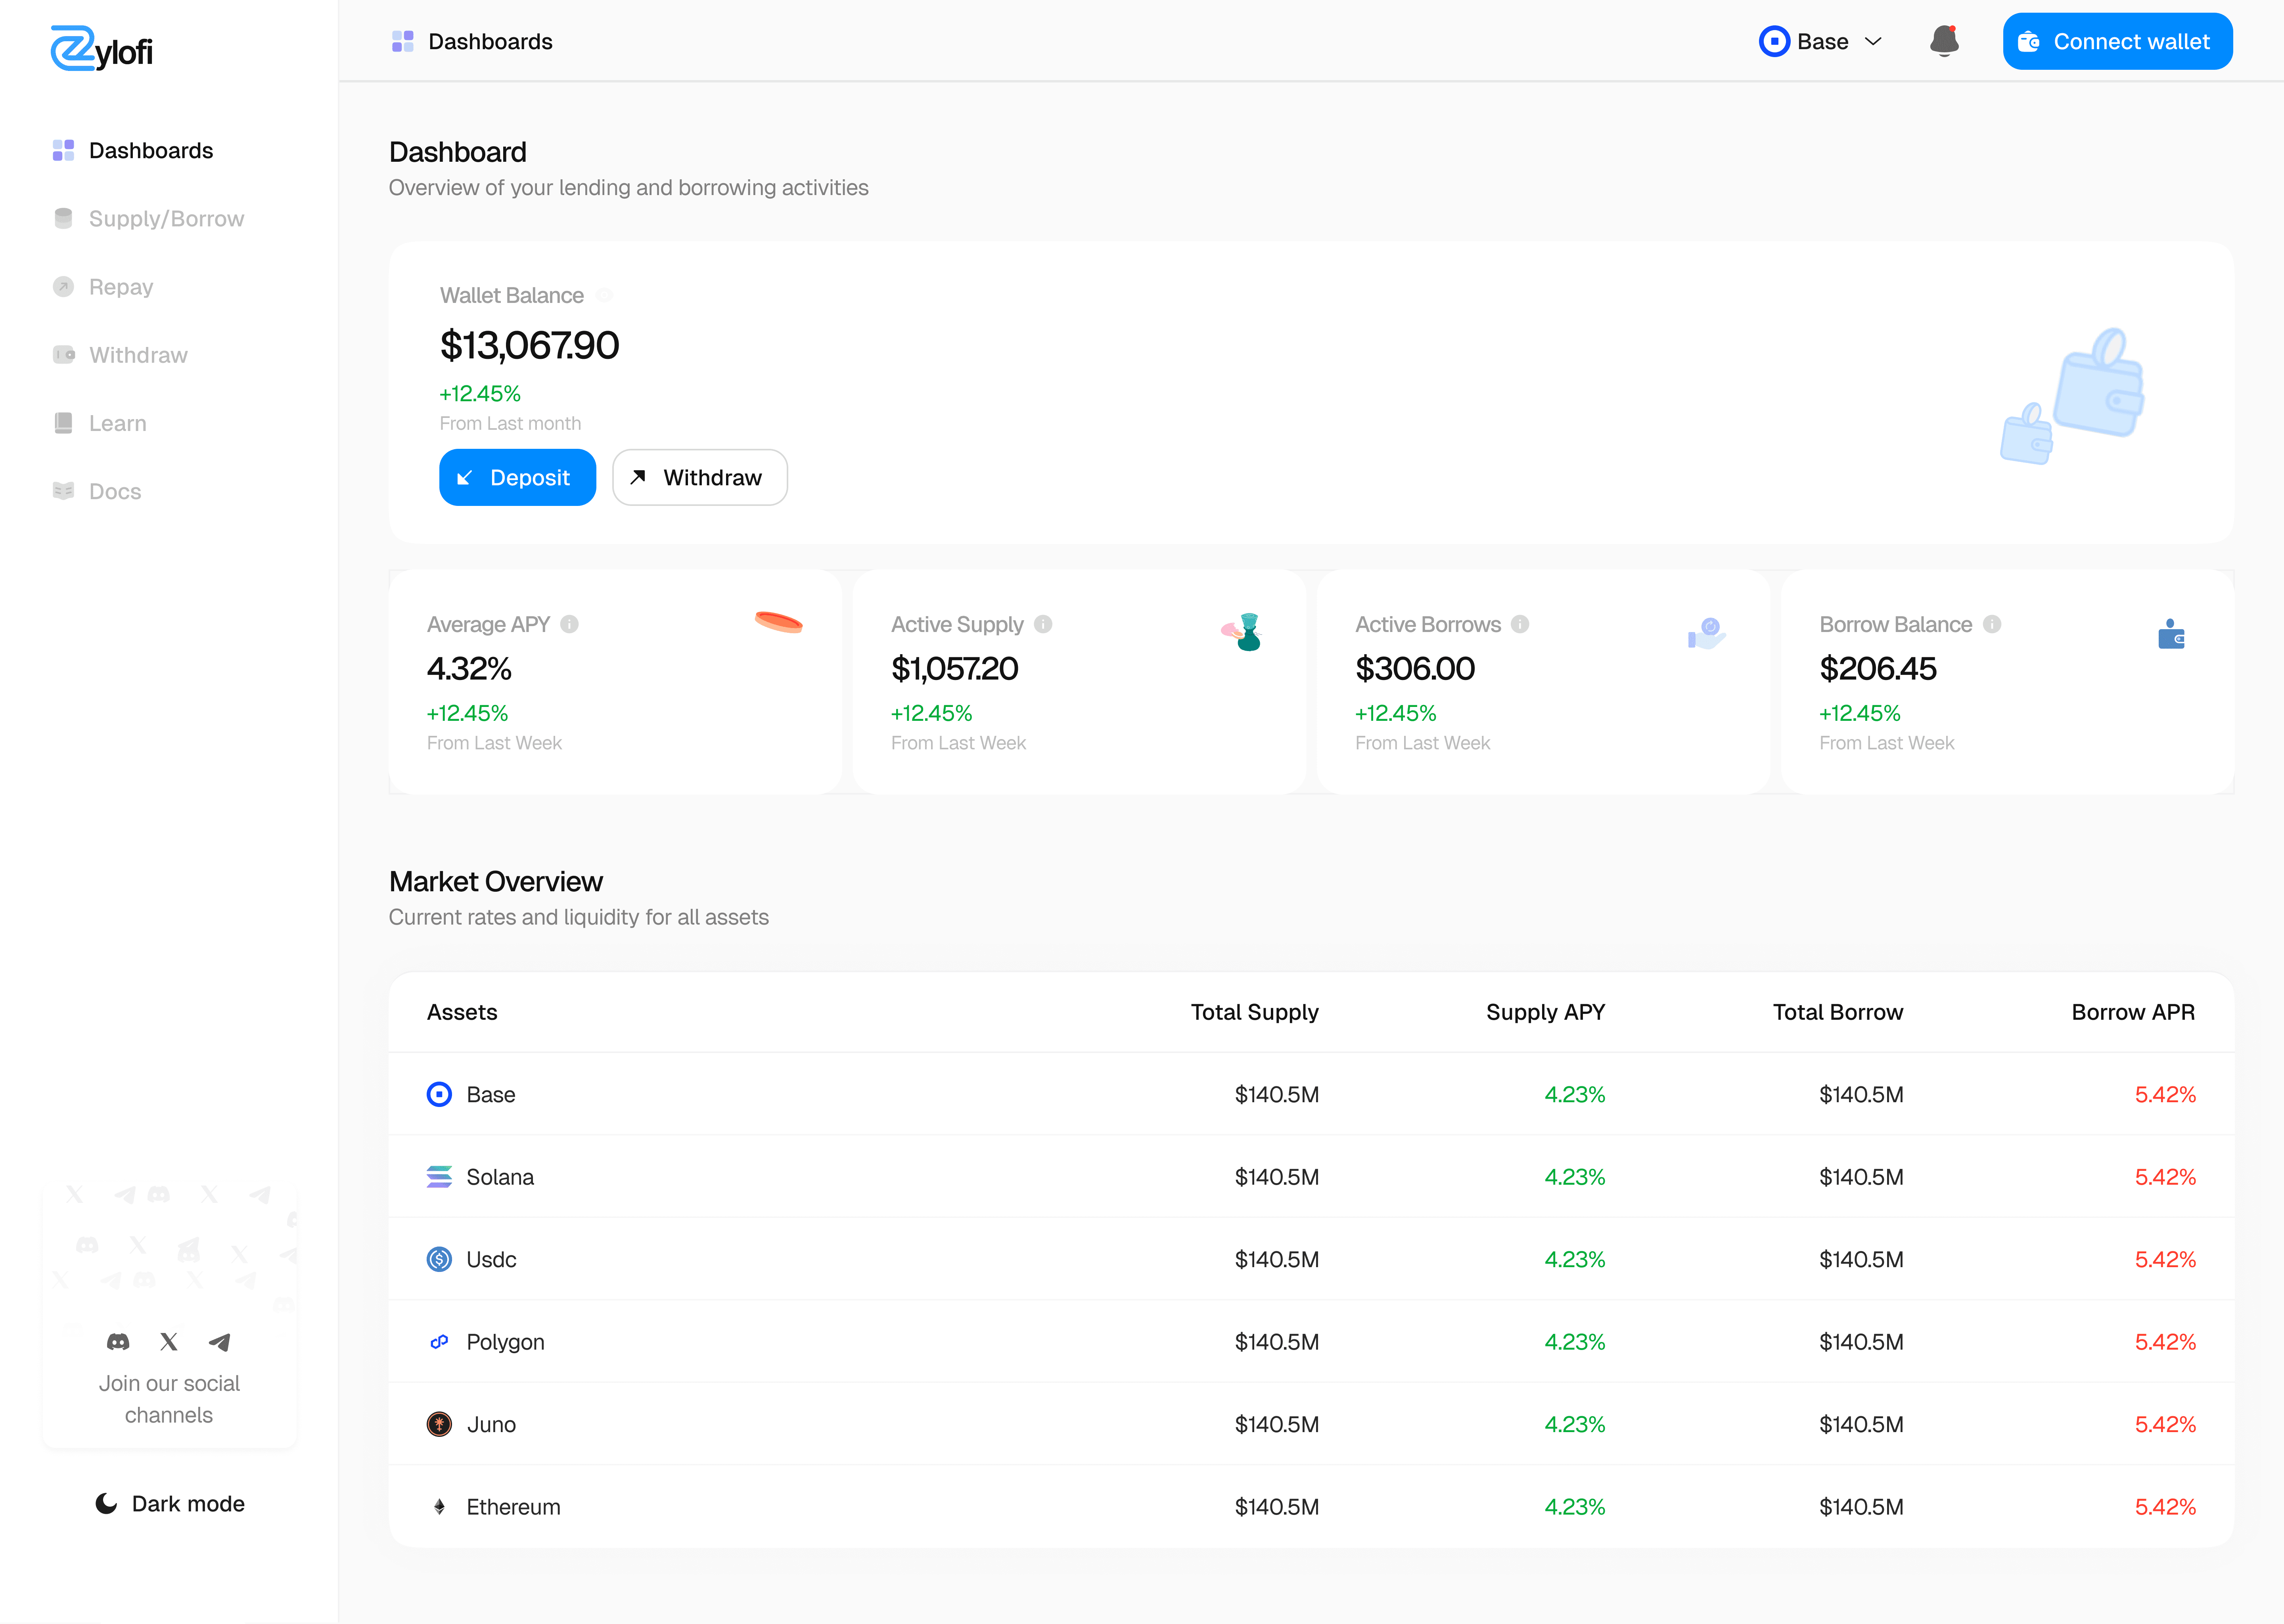This screenshot has height=1624, width=2284.
Task: Toggle wallet balance visibility eye
Action: [604, 295]
